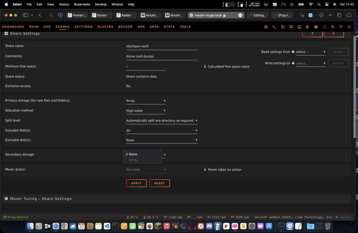Open the system info monitor icon
Screen dimensions: 358x233
pos(299,27)
